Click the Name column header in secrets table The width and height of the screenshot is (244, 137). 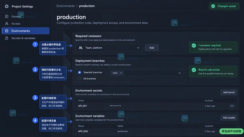pyautogui.click(x=81, y=100)
